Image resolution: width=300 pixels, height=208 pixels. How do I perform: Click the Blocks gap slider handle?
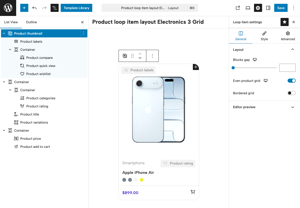point(233,68)
